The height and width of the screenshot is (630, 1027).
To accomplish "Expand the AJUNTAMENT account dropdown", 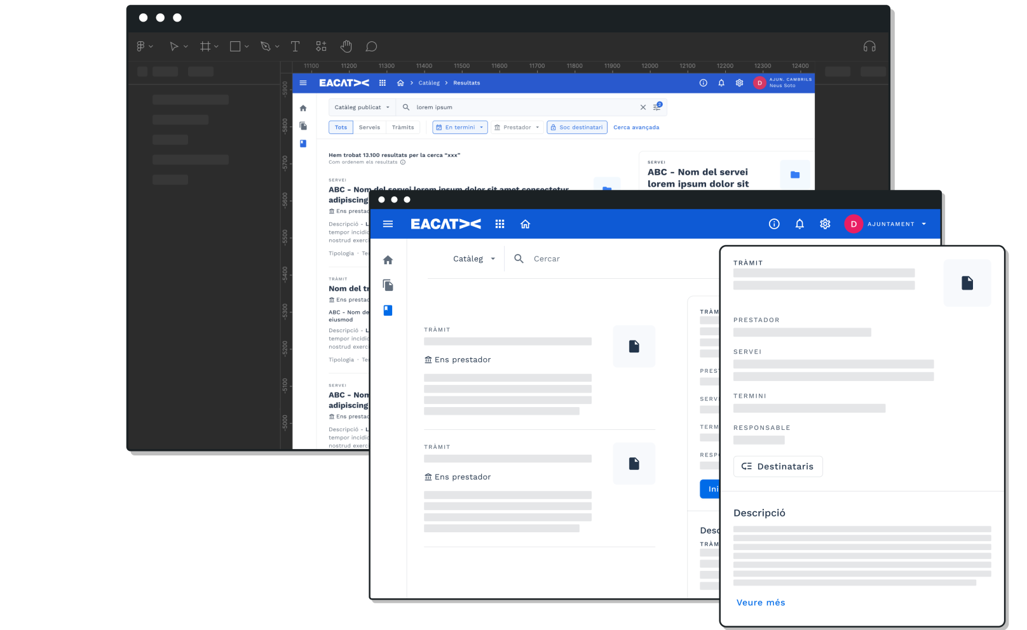I will pyautogui.click(x=923, y=224).
